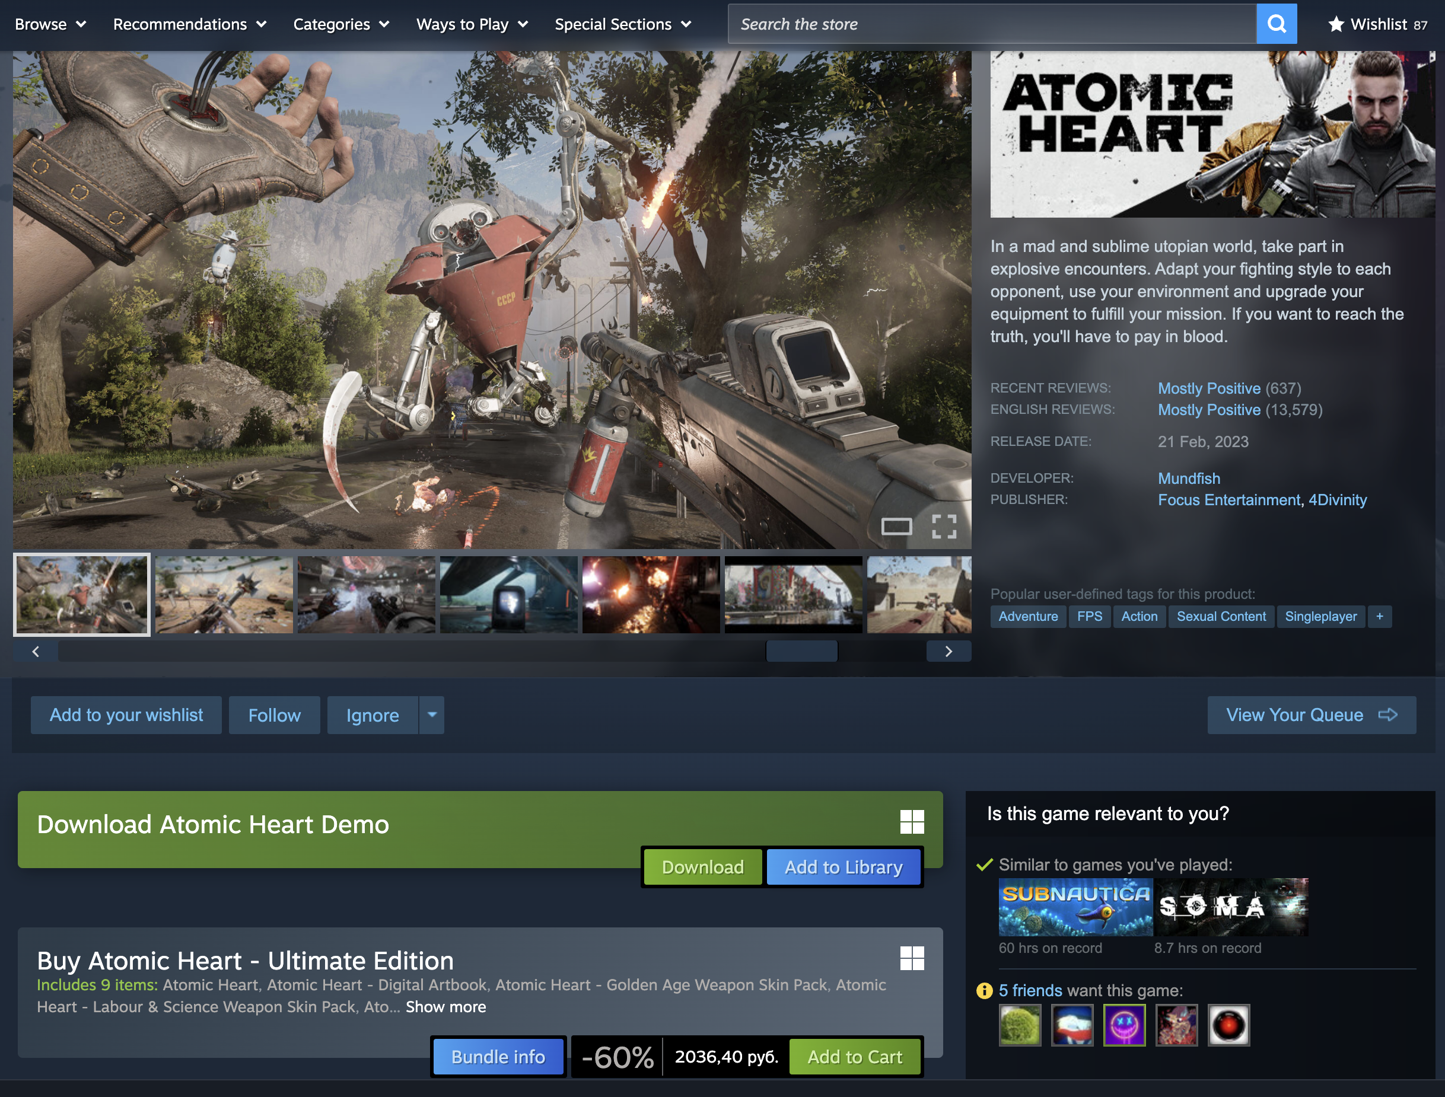Open the Categories dropdown
Screen dimensions: 1445x1097
341,24
